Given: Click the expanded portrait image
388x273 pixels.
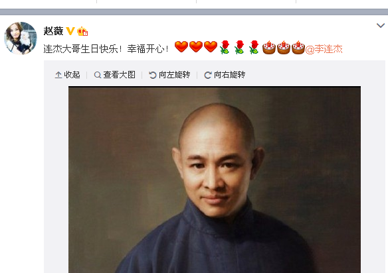Looking at the screenshot, I should [215, 180].
